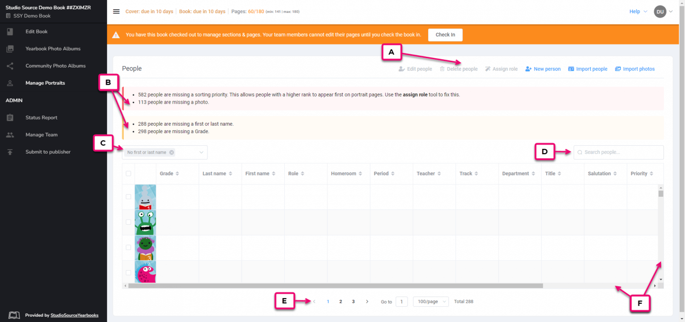The width and height of the screenshot is (685, 322).
Task: Open Status Report in sidebar
Action: point(41,118)
